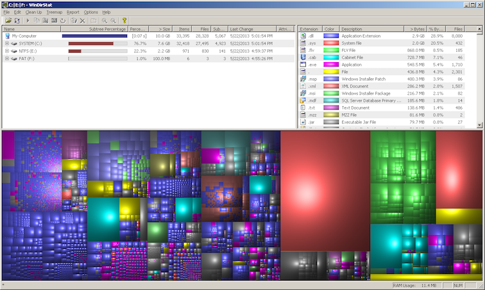Click the .exe application file icon
Screen dimensions: 485x290
coord(303,65)
